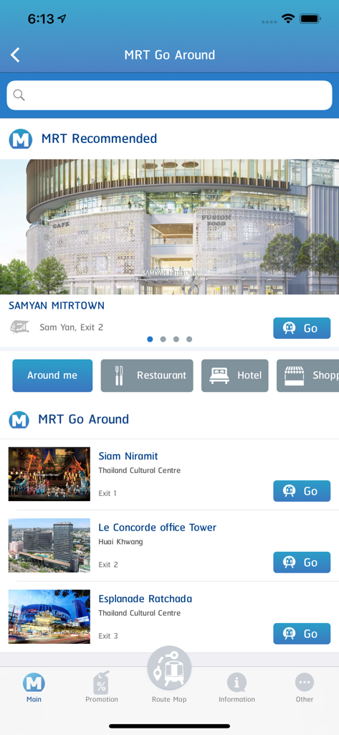This screenshot has height=735, width=339.
Task: Select the fourth carousel page dot
Action: tap(189, 339)
